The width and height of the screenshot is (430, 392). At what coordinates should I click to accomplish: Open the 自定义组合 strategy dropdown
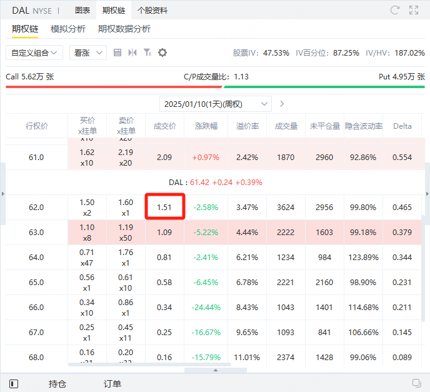tap(34, 53)
